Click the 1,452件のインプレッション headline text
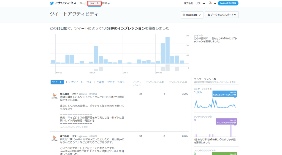Viewport: 282px width, 155px height. (123, 28)
